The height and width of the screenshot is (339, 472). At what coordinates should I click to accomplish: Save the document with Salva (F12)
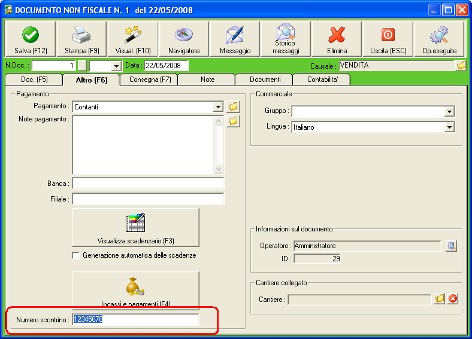(31, 39)
